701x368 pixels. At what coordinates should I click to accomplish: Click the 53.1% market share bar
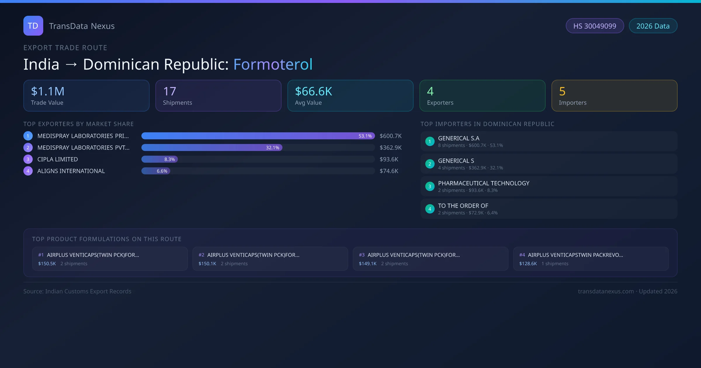[x=257, y=136]
